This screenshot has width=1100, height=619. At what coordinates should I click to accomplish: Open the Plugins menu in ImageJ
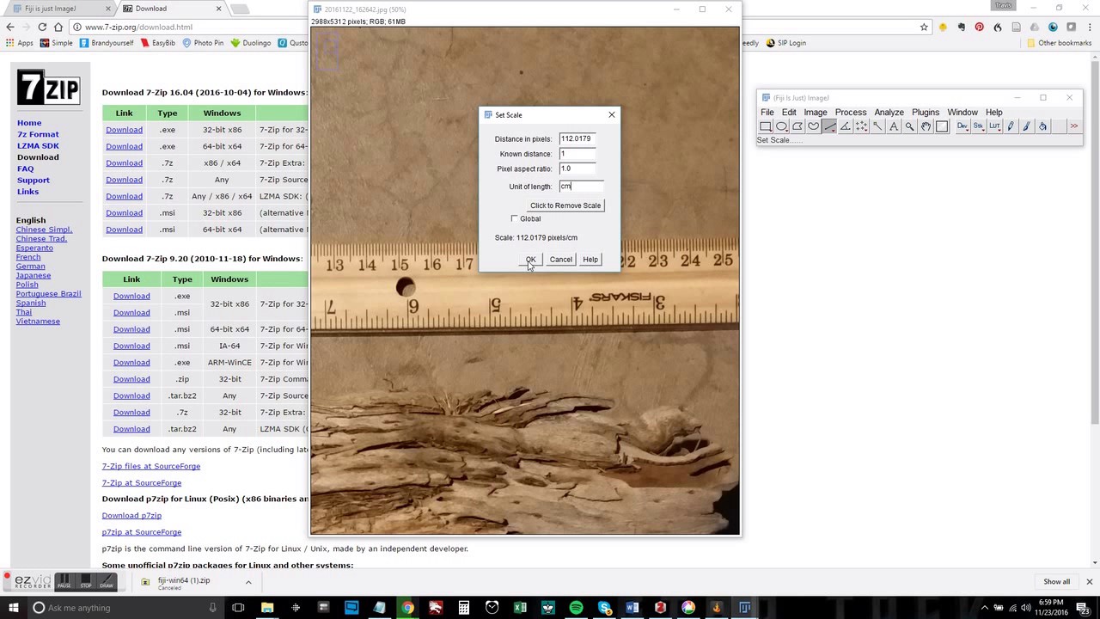click(926, 112)
